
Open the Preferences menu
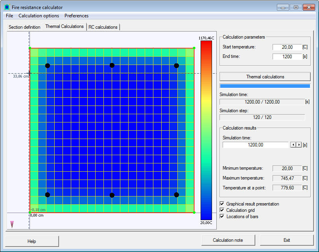76,16
